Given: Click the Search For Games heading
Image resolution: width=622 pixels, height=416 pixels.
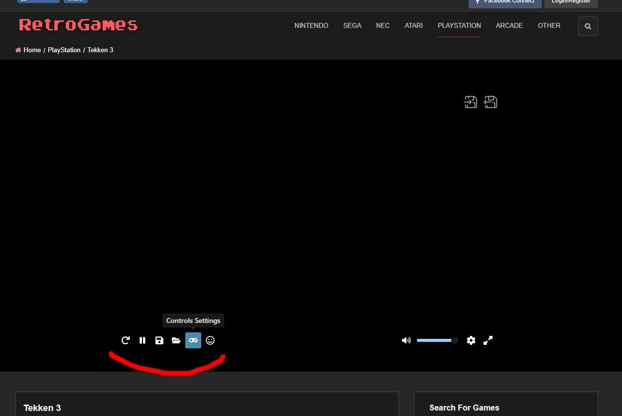Looking at the screenshot, I should pyautogui.click(x=464, y=408).
